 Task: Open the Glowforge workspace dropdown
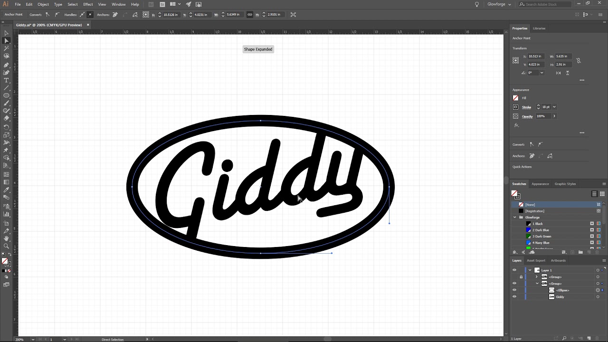click(x=499, y=4)
